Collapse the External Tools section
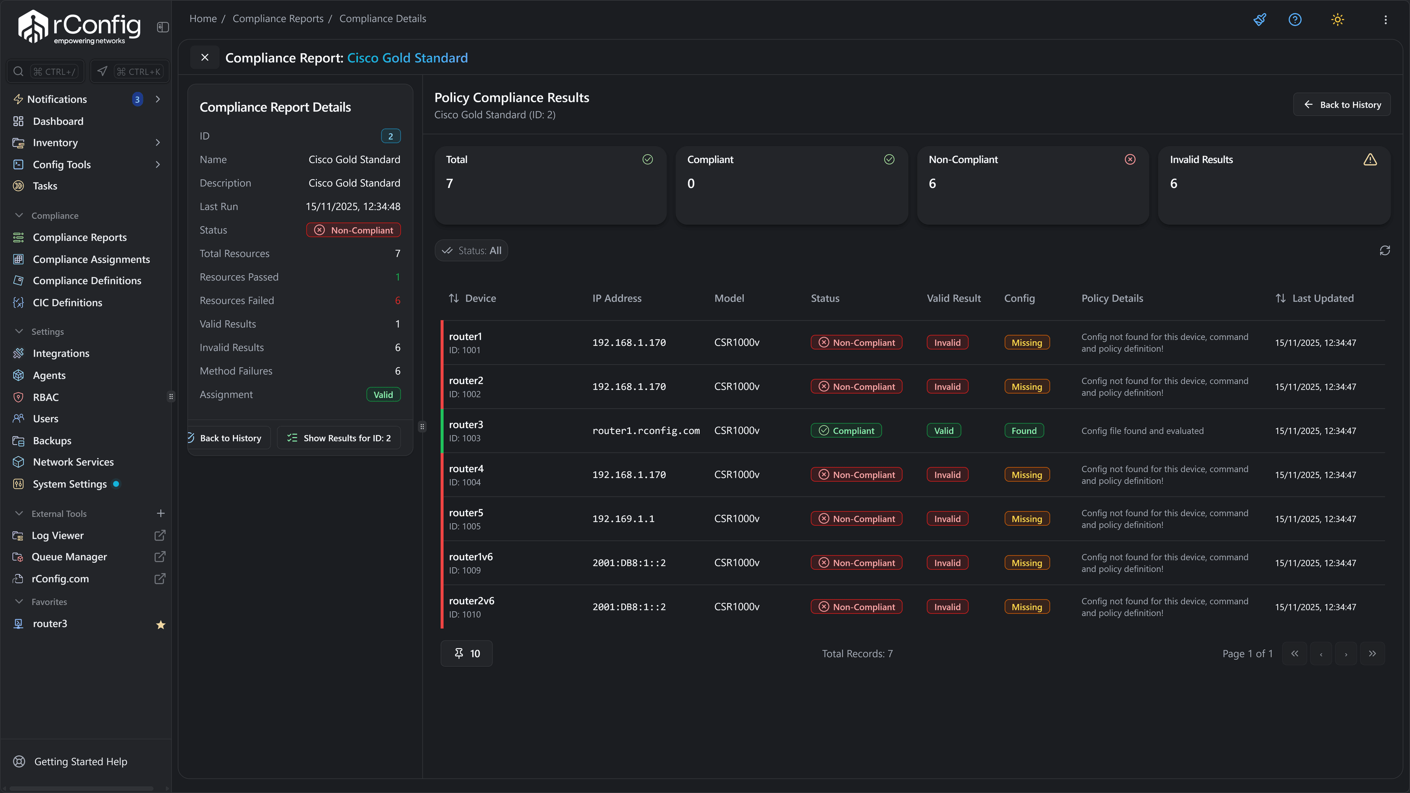The image size is (1410, 793). pyautogui.click(x=19, y=513)
